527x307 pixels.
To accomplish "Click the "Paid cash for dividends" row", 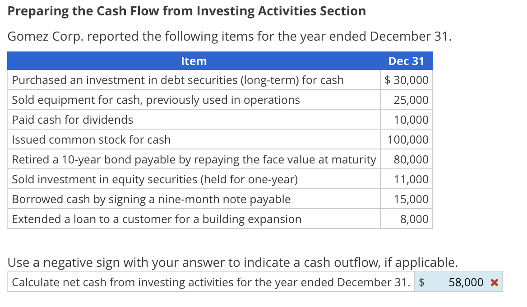I will click(x=73, y=120).
